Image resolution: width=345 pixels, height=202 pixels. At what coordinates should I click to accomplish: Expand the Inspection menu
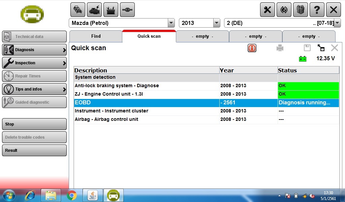click(x=34, y=63)
